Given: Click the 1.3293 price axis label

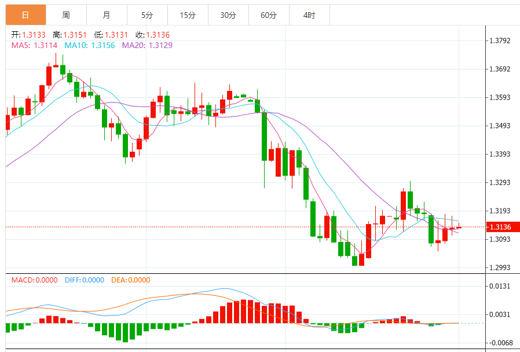Looking at the screenshot, I should [x=500, y=182].
